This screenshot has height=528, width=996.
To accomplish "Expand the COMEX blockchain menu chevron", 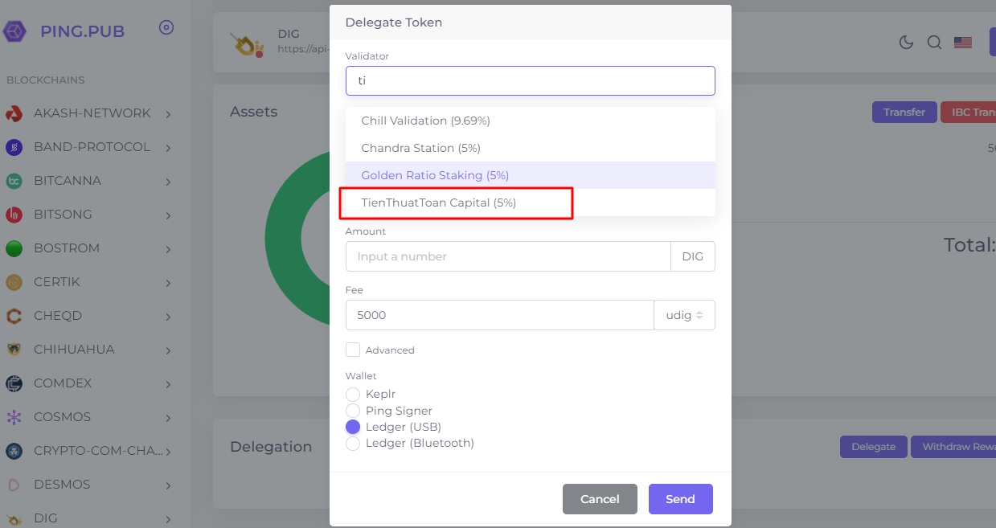I will [x=168, y=384].
